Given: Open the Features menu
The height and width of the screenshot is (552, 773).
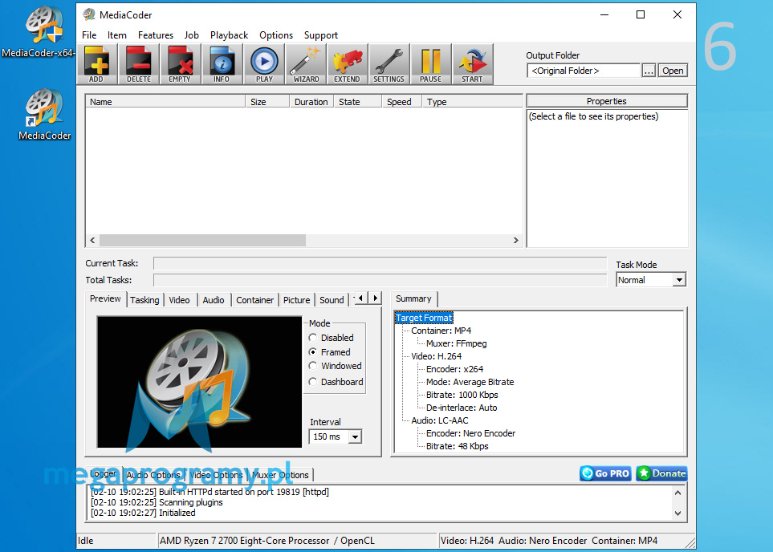Looking at the screenshot, I should point(155,35).
